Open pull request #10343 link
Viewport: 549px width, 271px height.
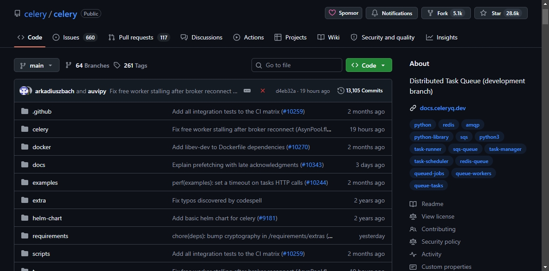coord(312,165)
